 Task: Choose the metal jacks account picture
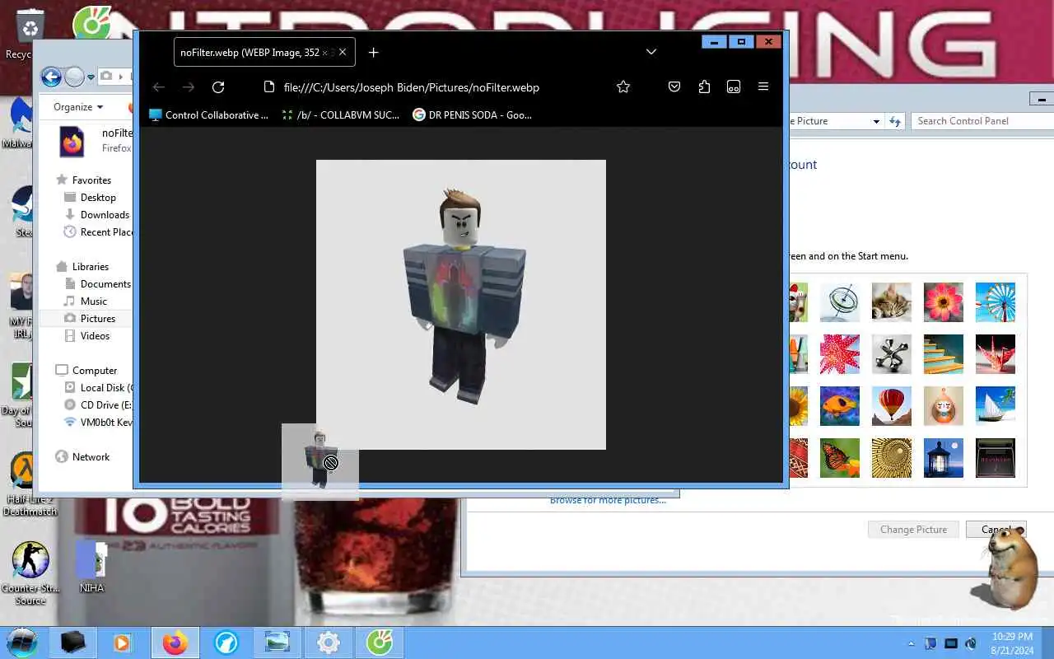(892, 354)
